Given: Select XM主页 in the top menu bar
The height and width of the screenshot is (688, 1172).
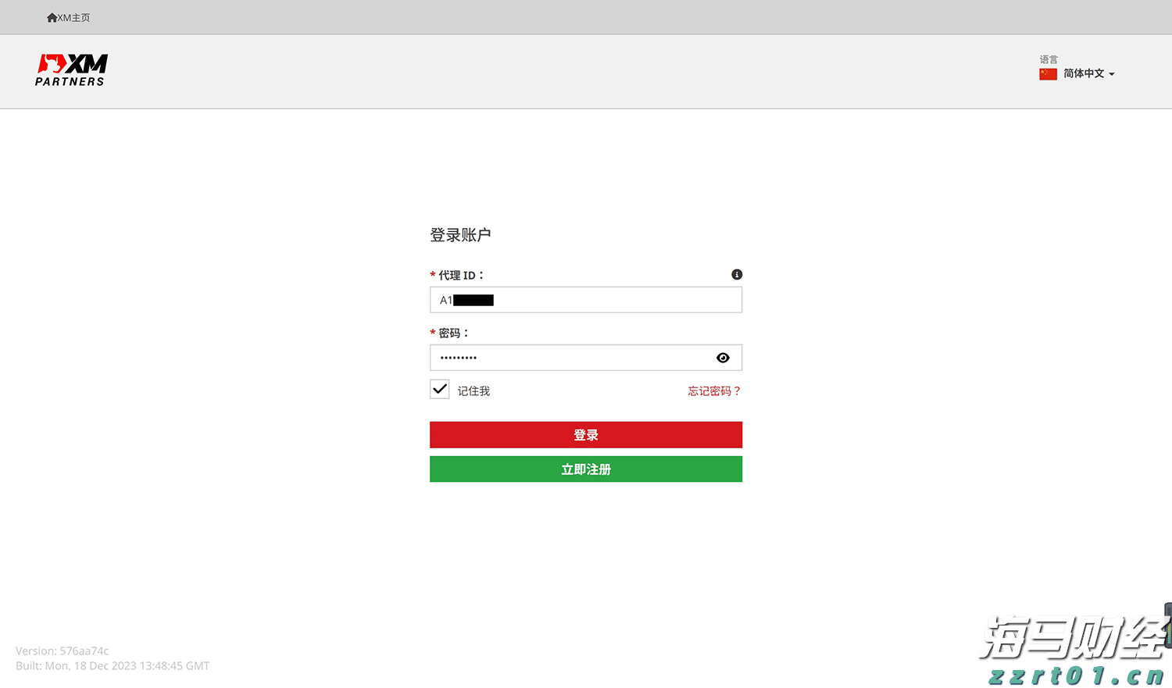Looking at the screenshot, I should pyautogui.click(x=69, y=16).
